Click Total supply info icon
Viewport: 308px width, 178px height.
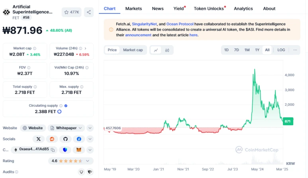(35, 87)
